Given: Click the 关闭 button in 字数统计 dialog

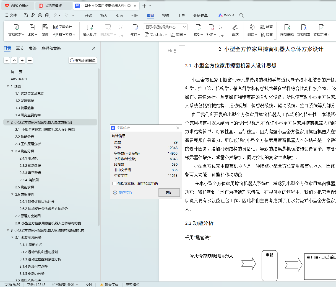Looking at the screenshot, I should tap(169, 192).
